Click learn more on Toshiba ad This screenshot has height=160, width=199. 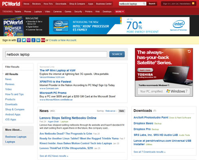click(x=145, y=70)
